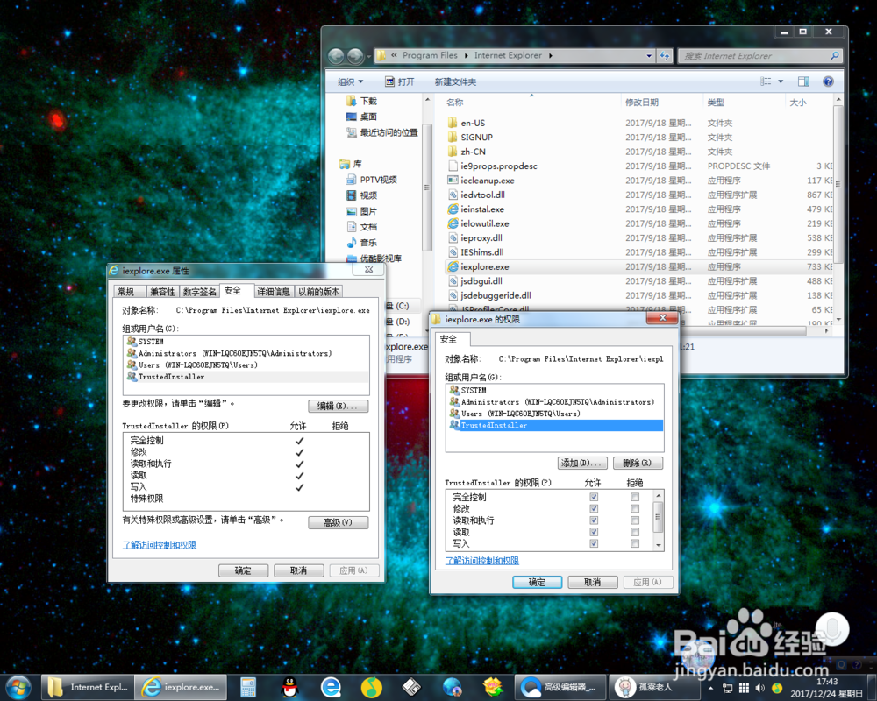Toggle allow 读取和执行 checkbox in permissions dialog
Viewport: 877px width, 701px height.
[x=594, y=520]
